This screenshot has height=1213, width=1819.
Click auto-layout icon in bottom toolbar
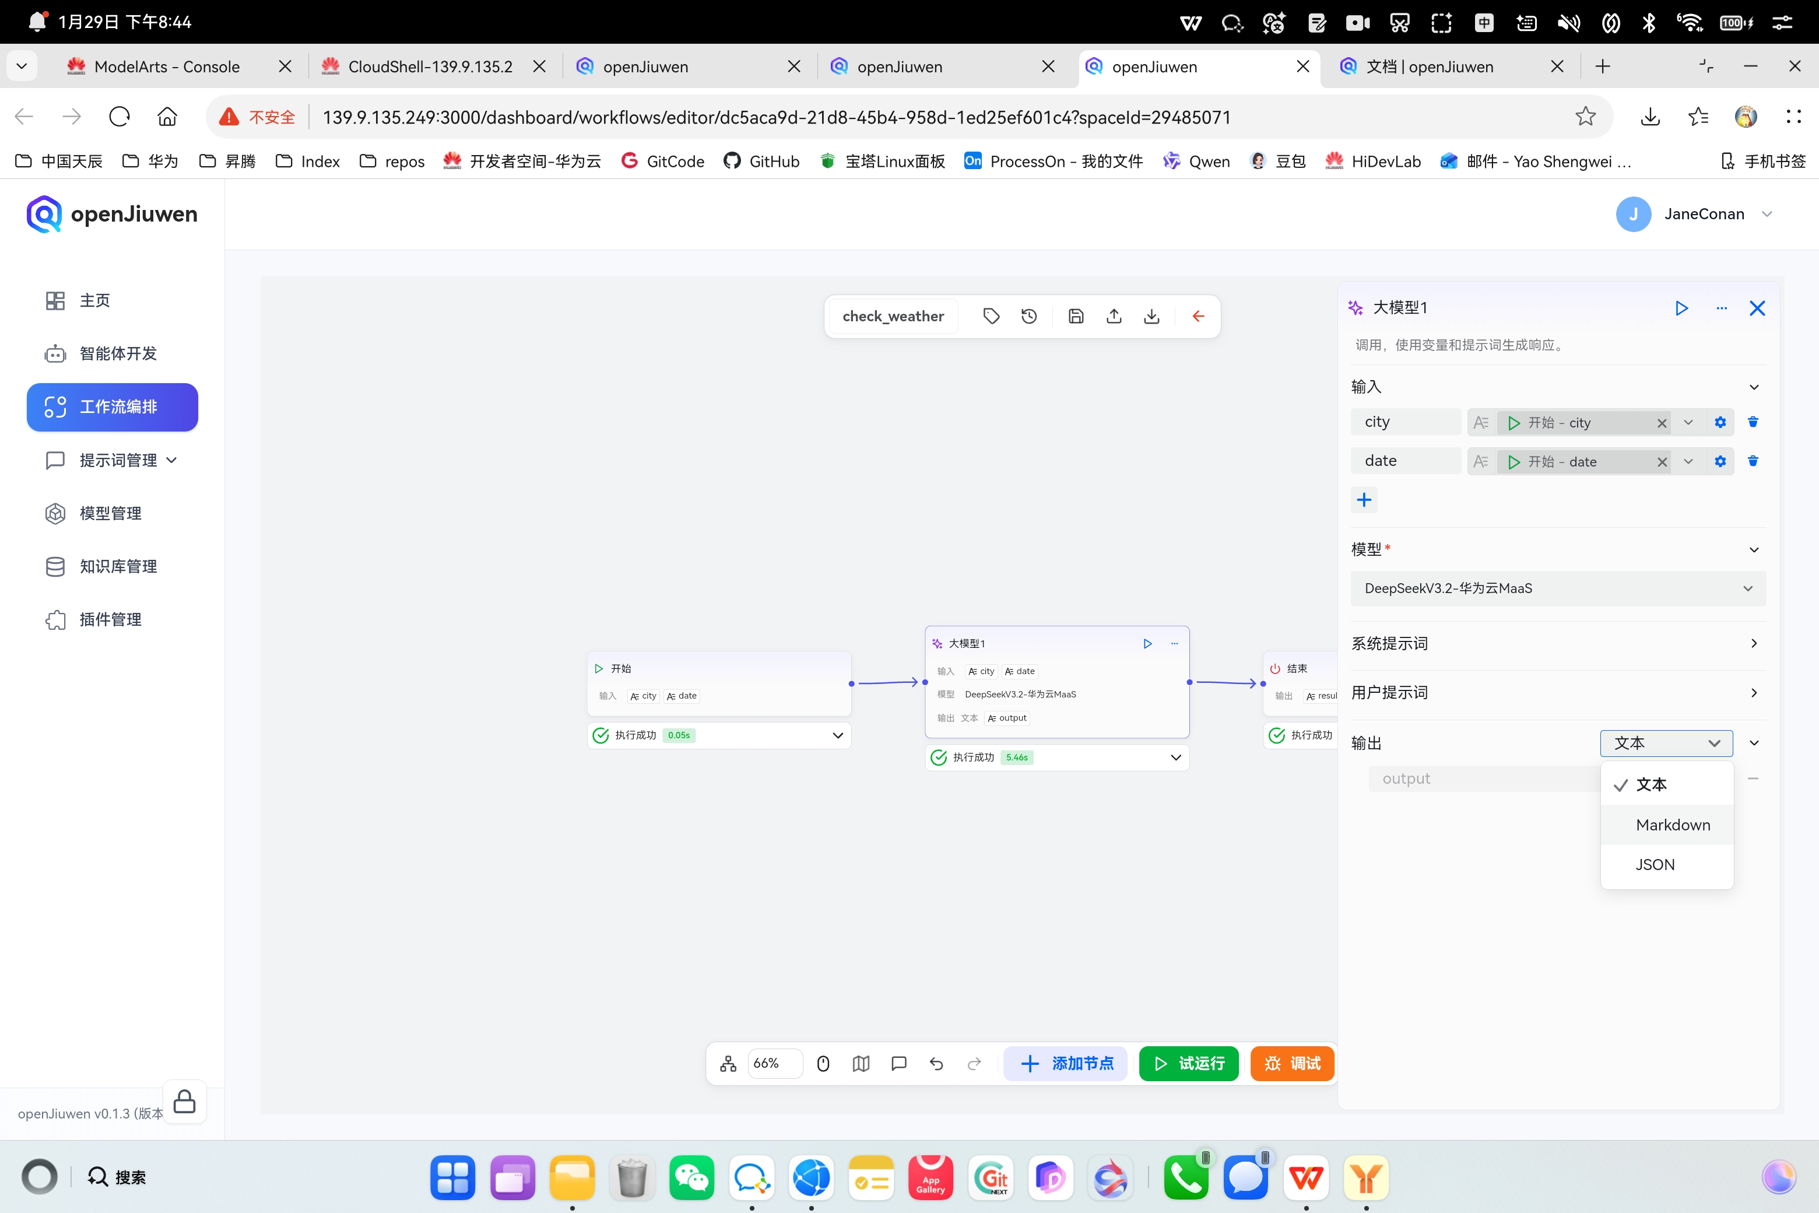click(728, 1064)
